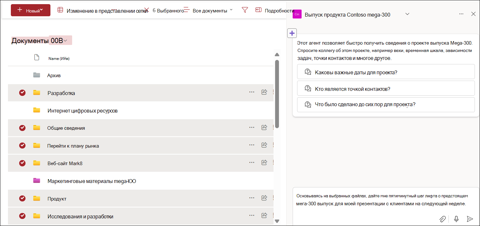Share the Общие сведения folder

[264, 128]
